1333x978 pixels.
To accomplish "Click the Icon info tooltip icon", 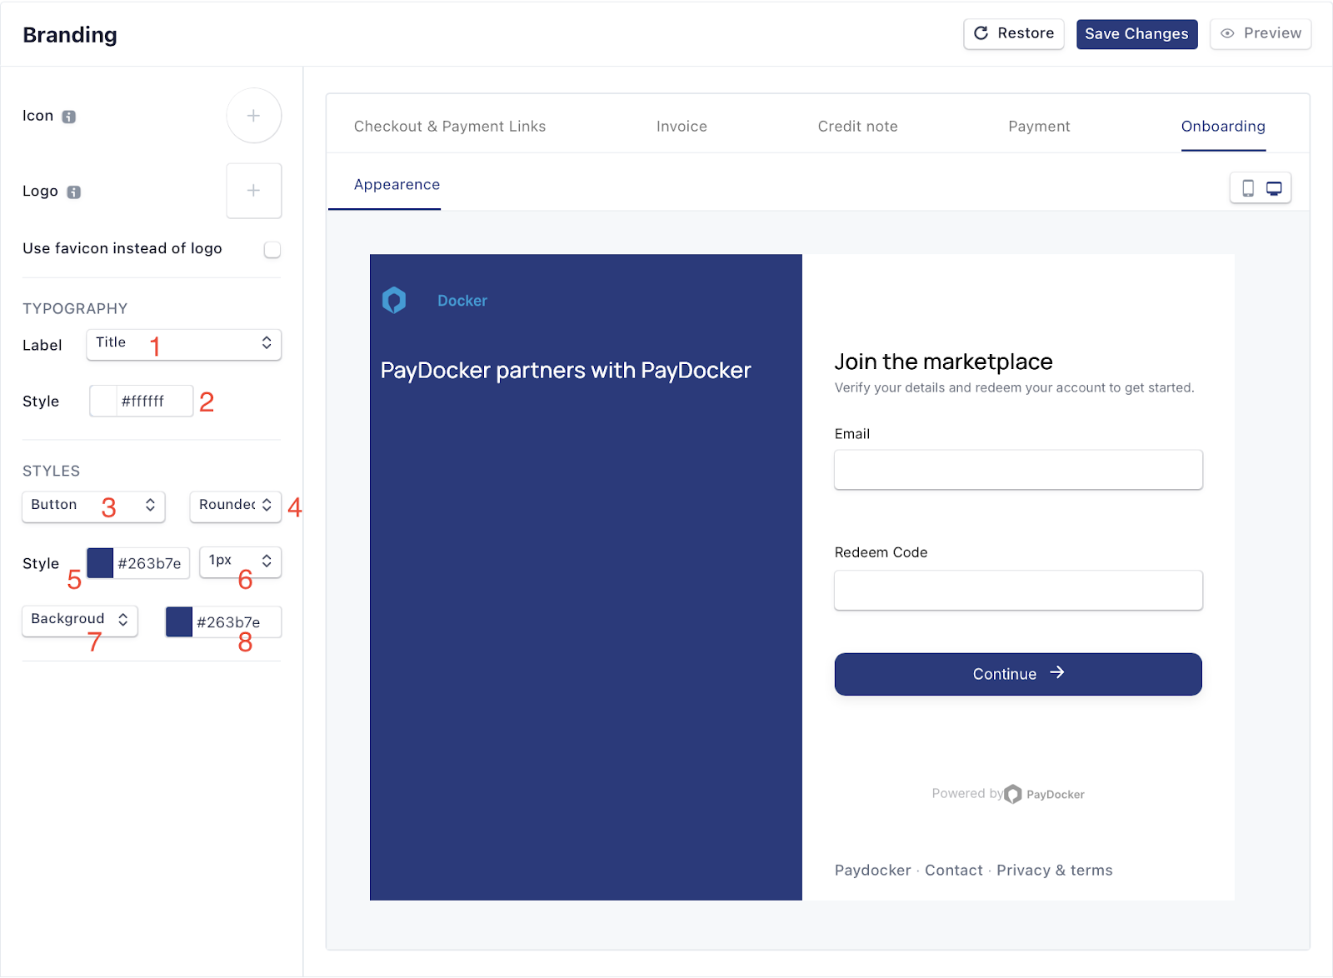I will click(69, 117).
